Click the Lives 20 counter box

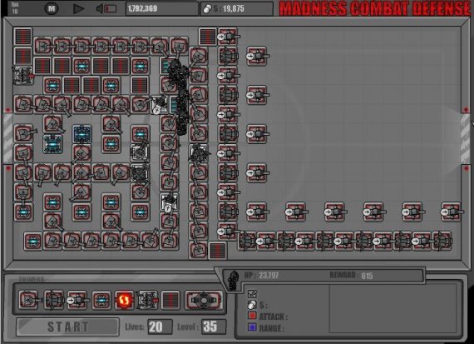click(160, 327)
